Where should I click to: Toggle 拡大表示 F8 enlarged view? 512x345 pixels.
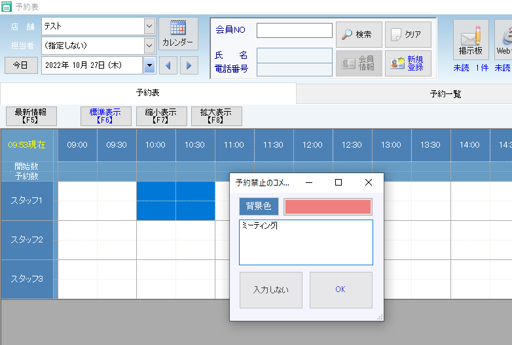click(x=217, y=116)
